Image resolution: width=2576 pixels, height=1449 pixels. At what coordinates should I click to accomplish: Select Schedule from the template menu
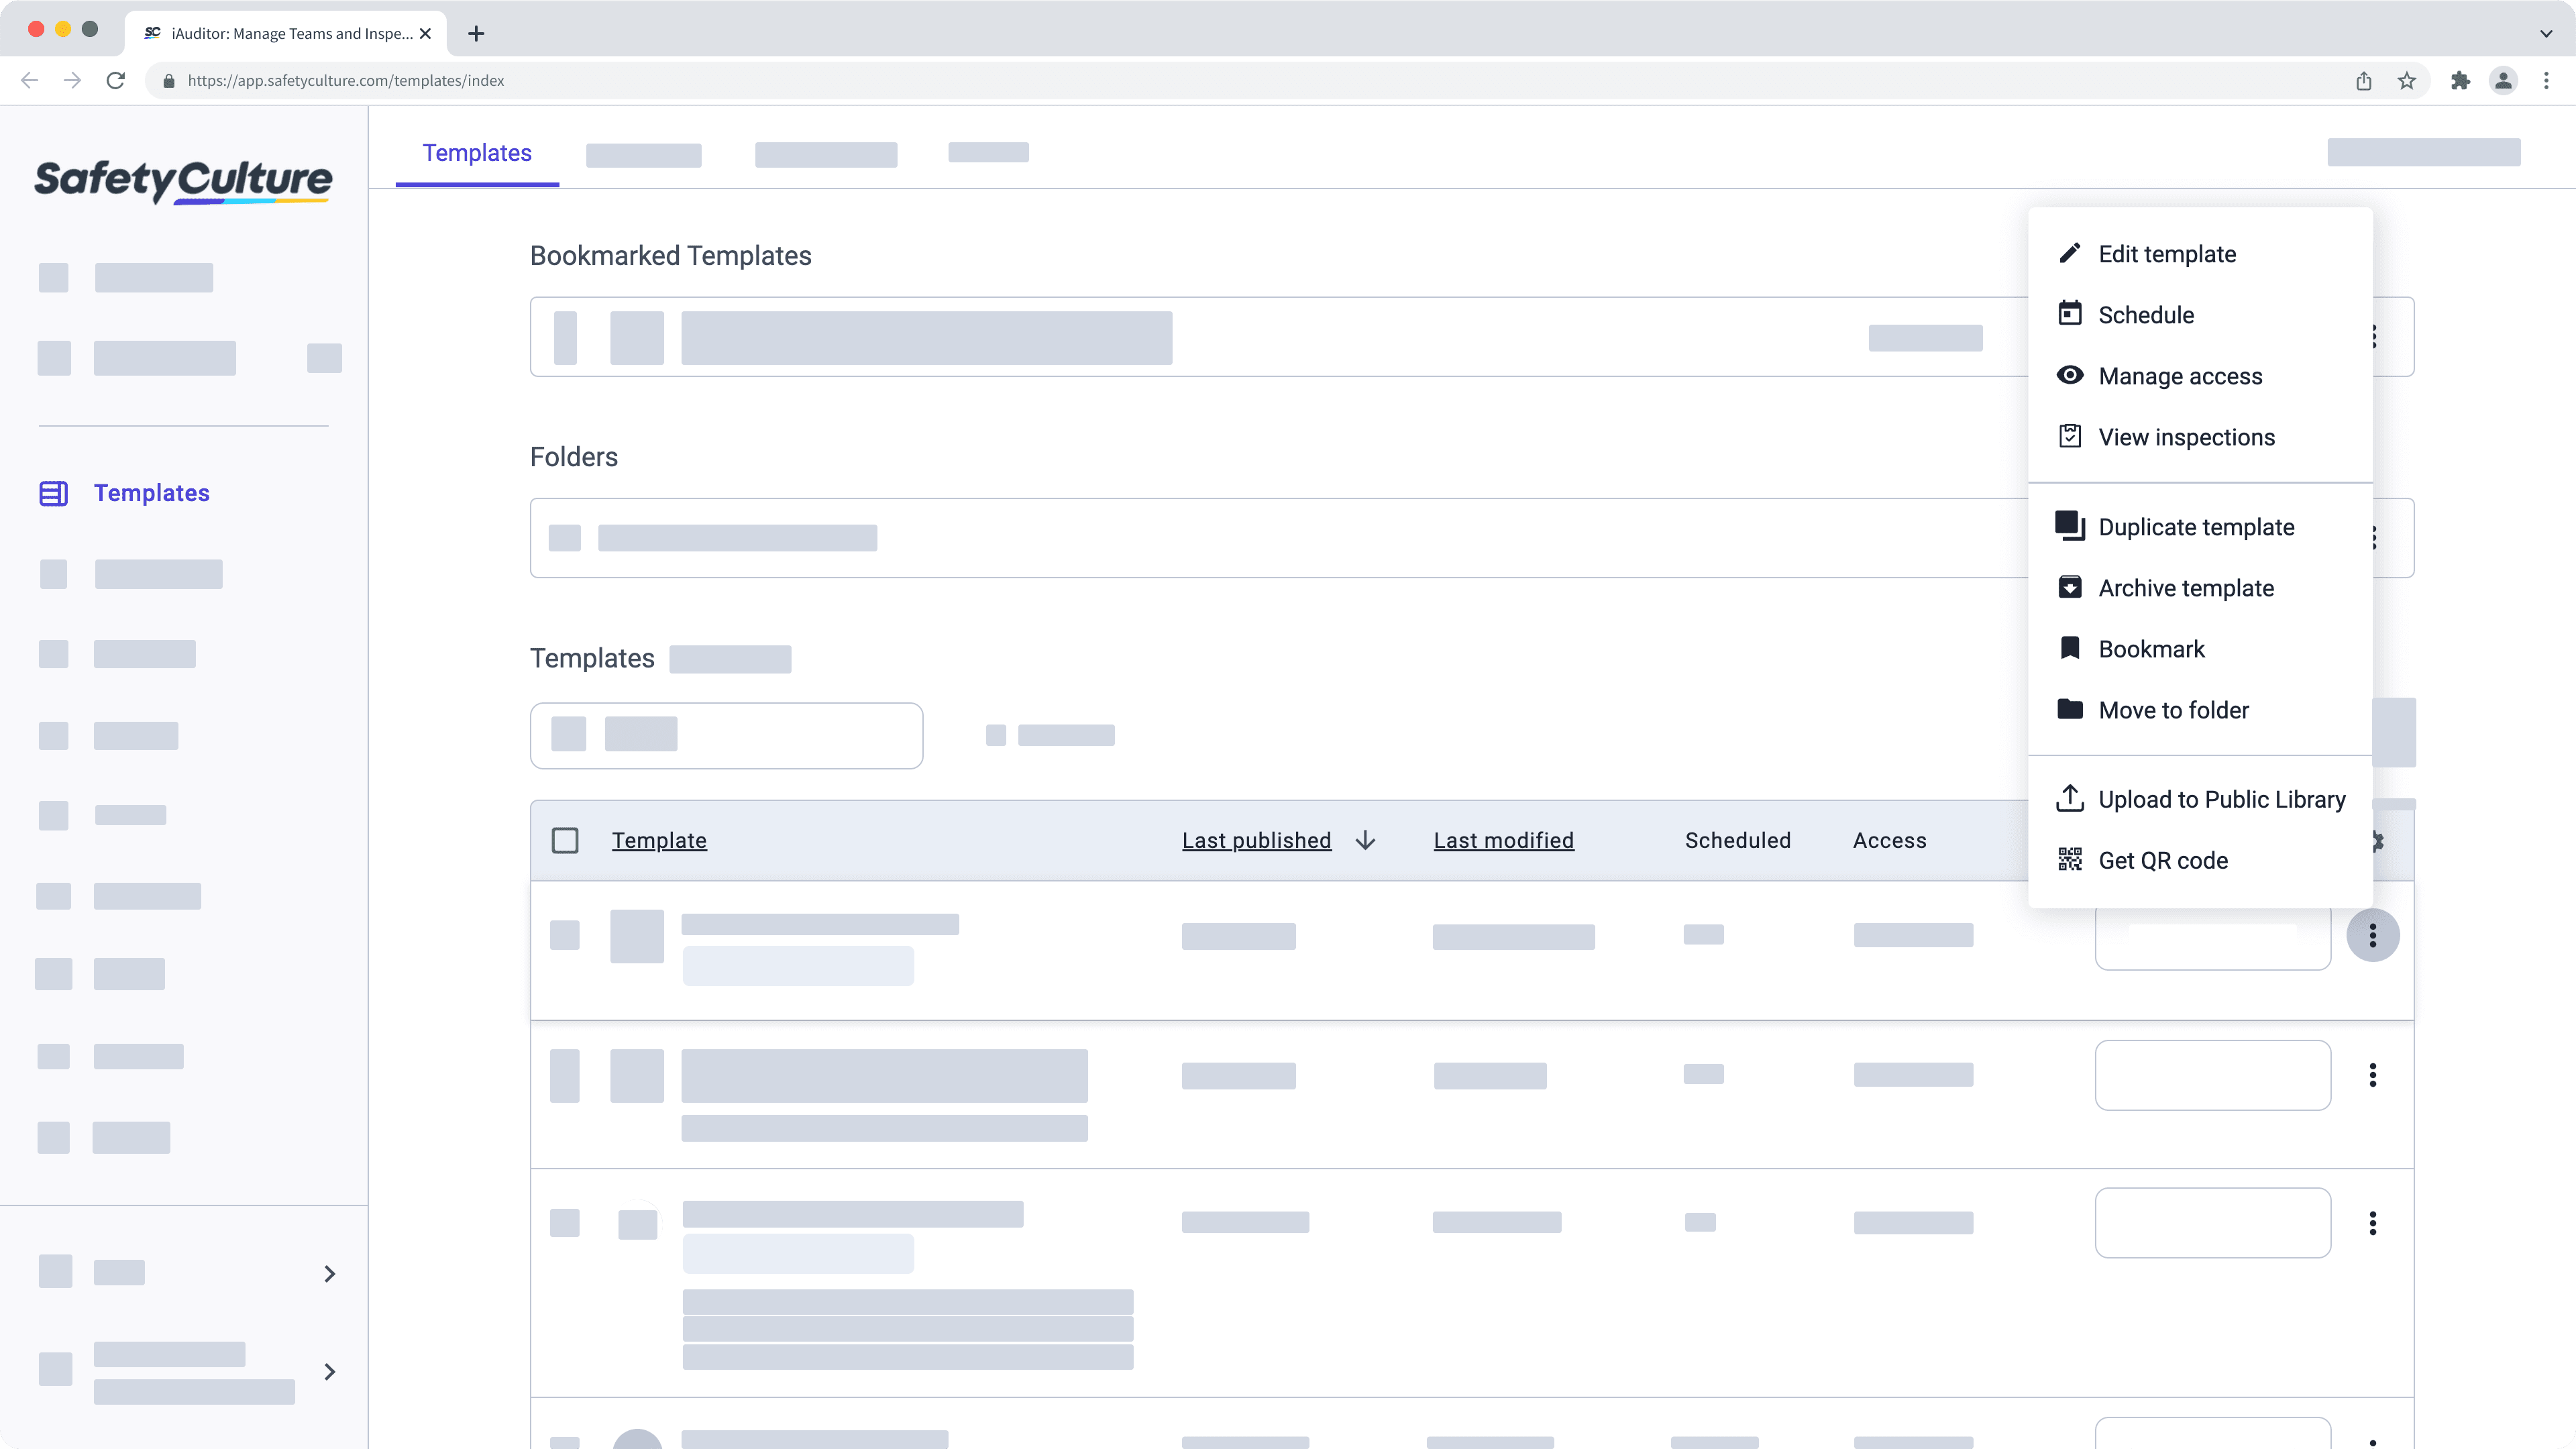coord(2146,315)
